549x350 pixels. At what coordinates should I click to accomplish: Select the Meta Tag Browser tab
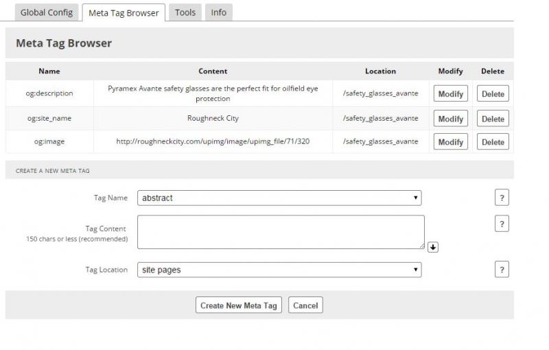pyautogui.click(x=124, y=13)
